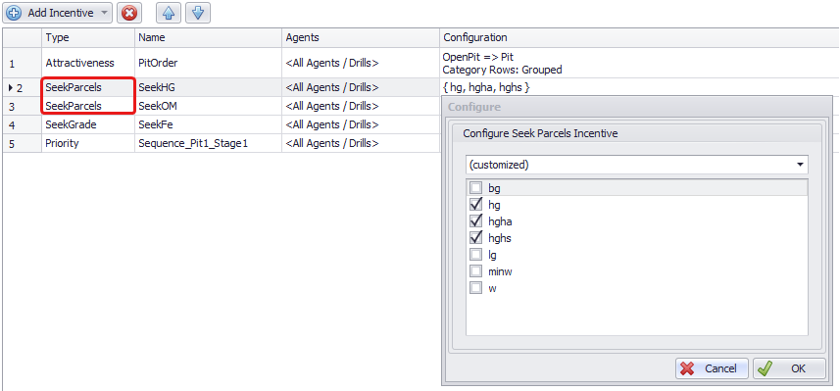Image resolution: width=840 pixels, height=391 pixels.
Task: Open the Add Incentive dropdown arrow
Action: pyautogui.click(x=104, y=13)
